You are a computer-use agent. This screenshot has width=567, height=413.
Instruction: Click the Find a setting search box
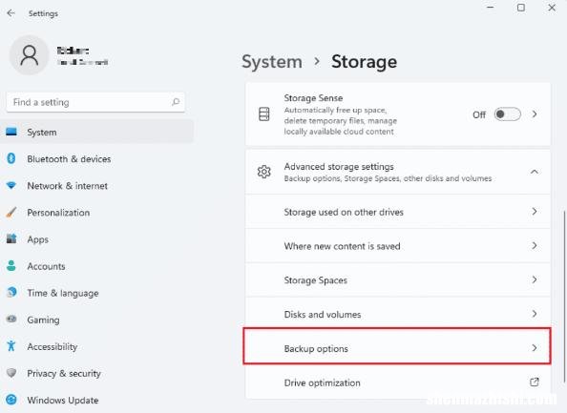pos(95,102)
